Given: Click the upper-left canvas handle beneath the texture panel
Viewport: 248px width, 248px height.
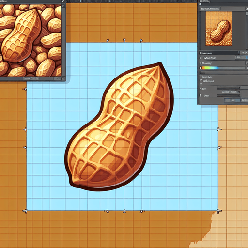Looking at the screenshot, I should click(x=25, y=89).
